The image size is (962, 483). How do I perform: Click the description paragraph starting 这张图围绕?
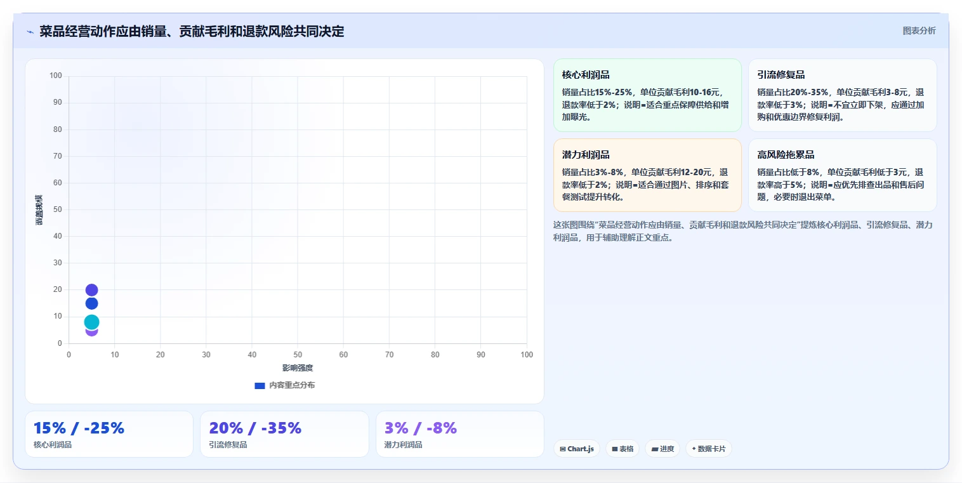(x=743, y=231)
